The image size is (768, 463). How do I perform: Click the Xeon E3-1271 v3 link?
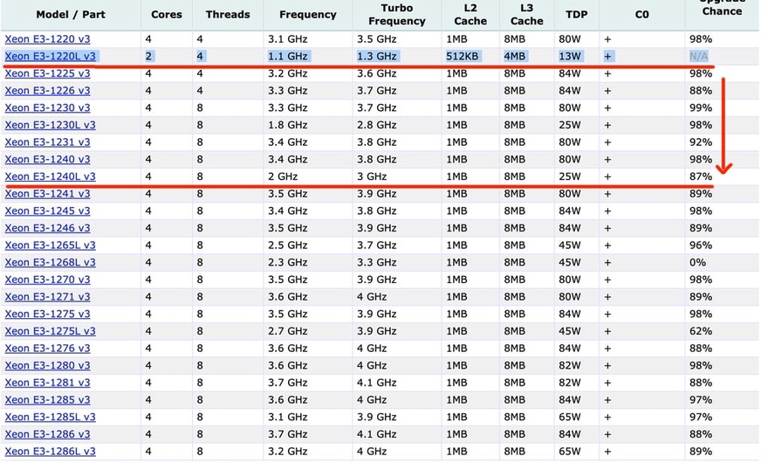click(47, 297)
